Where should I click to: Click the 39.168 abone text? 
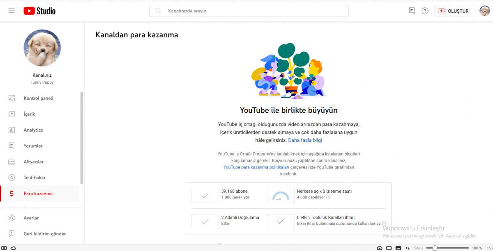pyautogui.click(x=234, y=191)
